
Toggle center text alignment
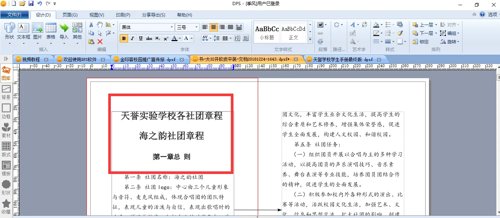[214, 27]
